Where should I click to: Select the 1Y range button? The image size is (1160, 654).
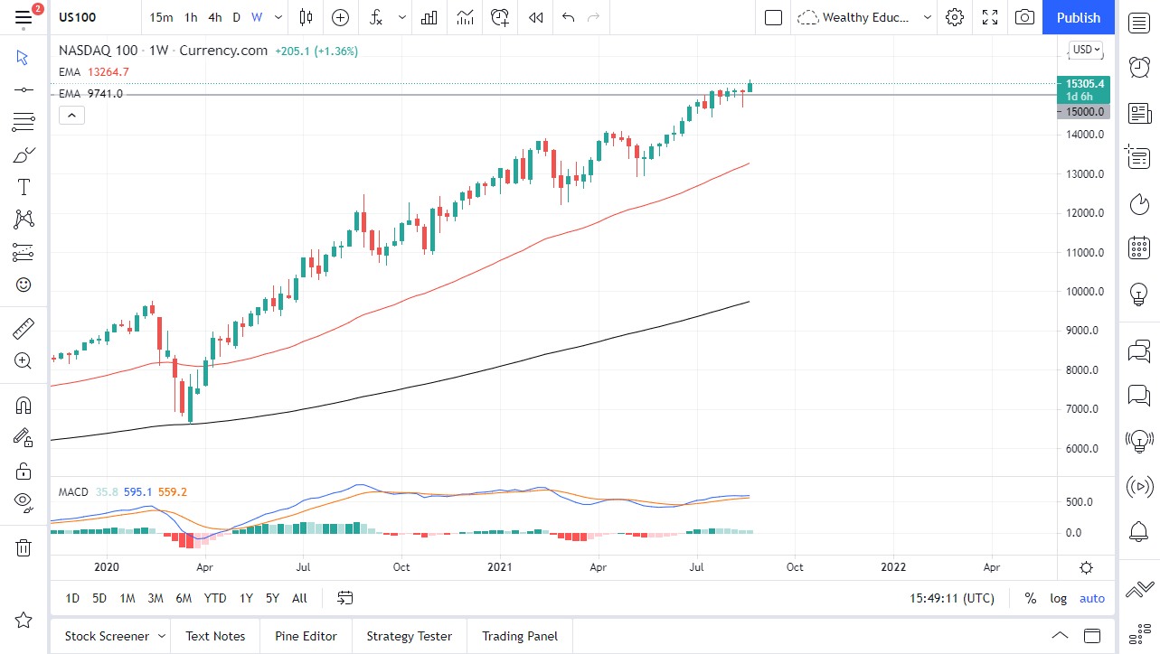pos(245,598)
